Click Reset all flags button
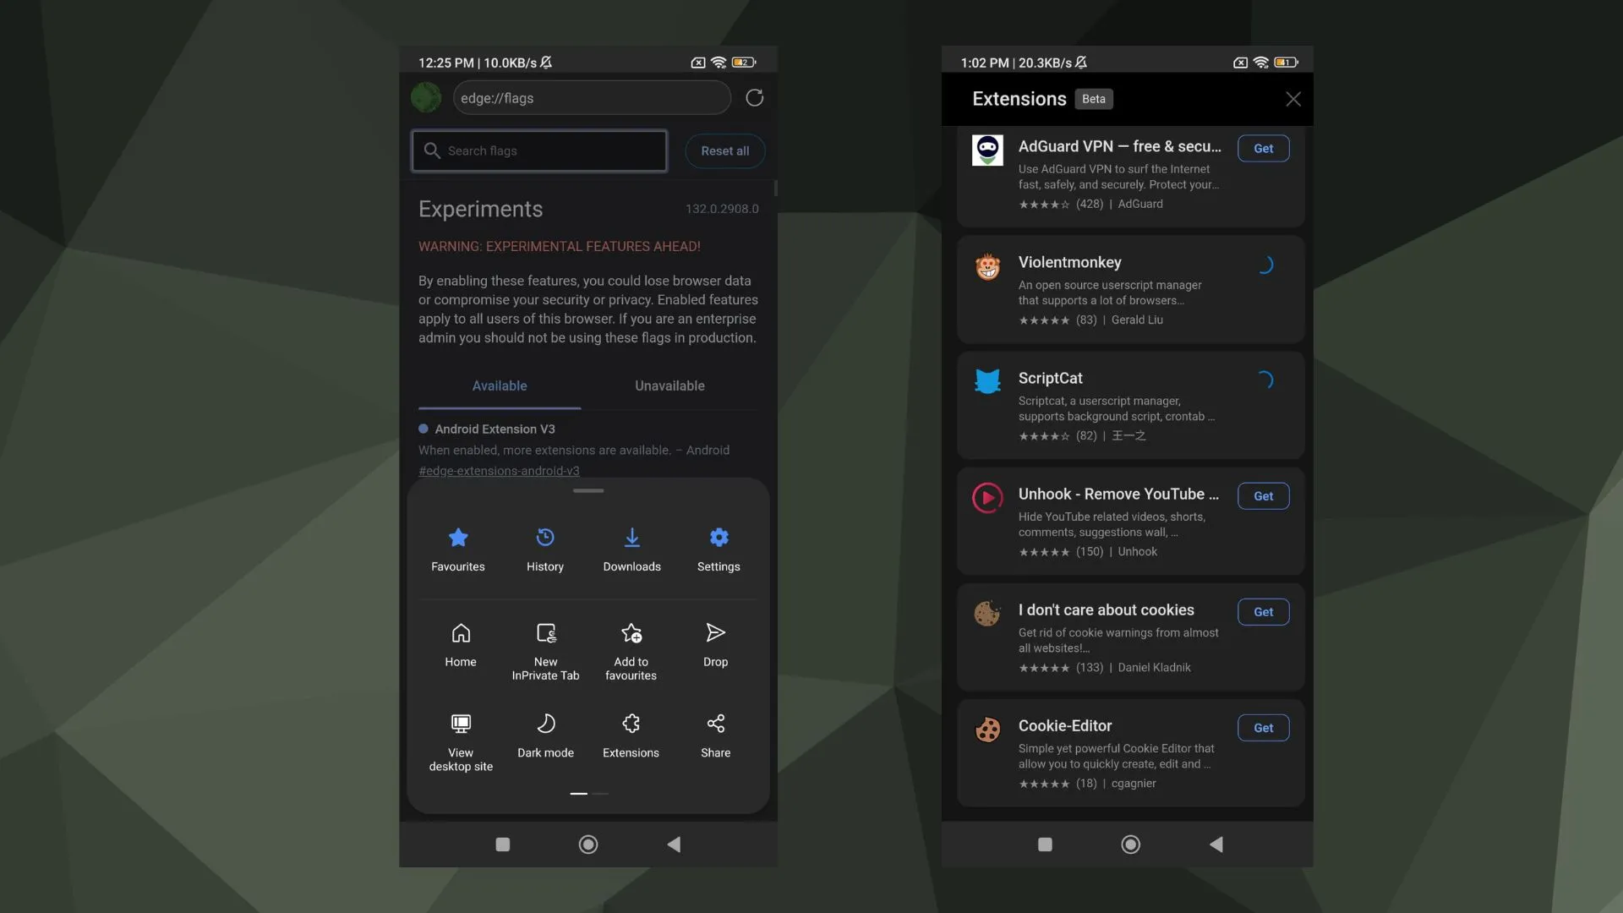The image size is (1623, 913). coord(724,150)
